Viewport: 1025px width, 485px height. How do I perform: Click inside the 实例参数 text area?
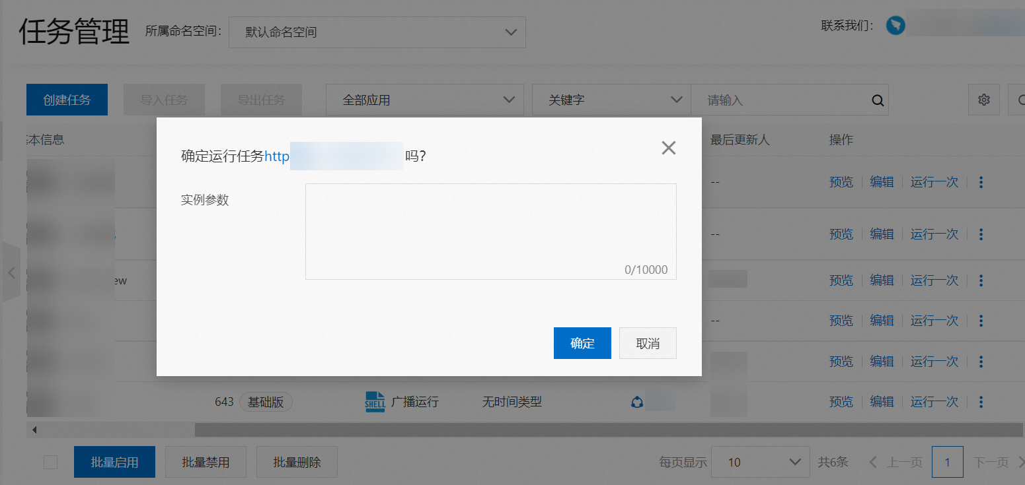490,231
